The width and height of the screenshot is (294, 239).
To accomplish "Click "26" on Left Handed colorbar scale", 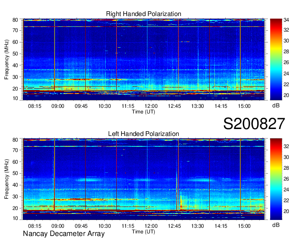I will (286, 179).
